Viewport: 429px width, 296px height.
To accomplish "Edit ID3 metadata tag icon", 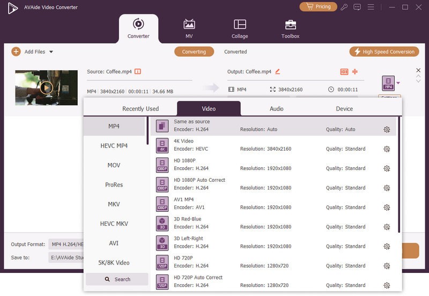I will [344, 72].
